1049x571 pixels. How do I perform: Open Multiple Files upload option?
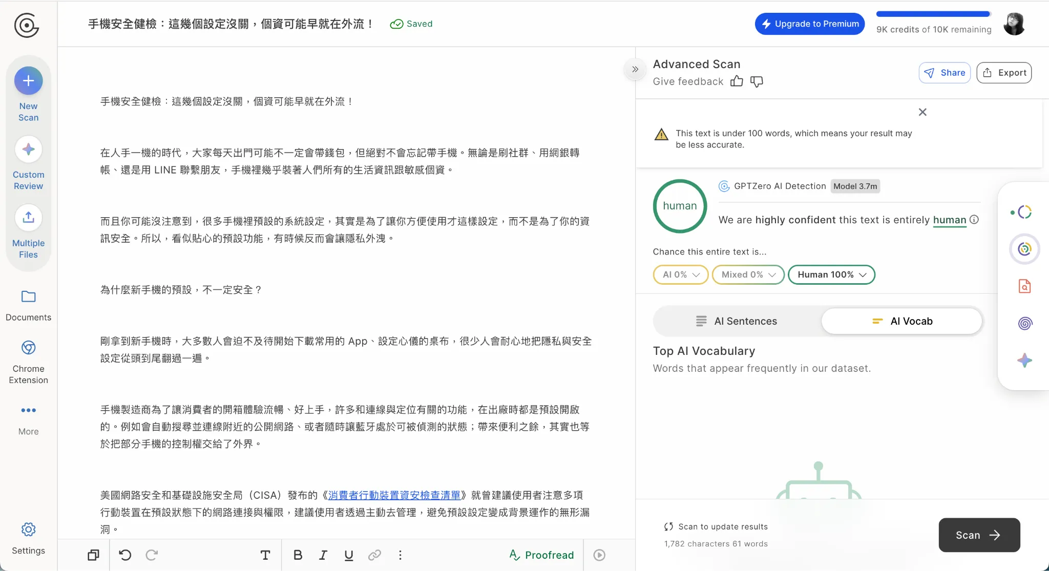(28, 231)
